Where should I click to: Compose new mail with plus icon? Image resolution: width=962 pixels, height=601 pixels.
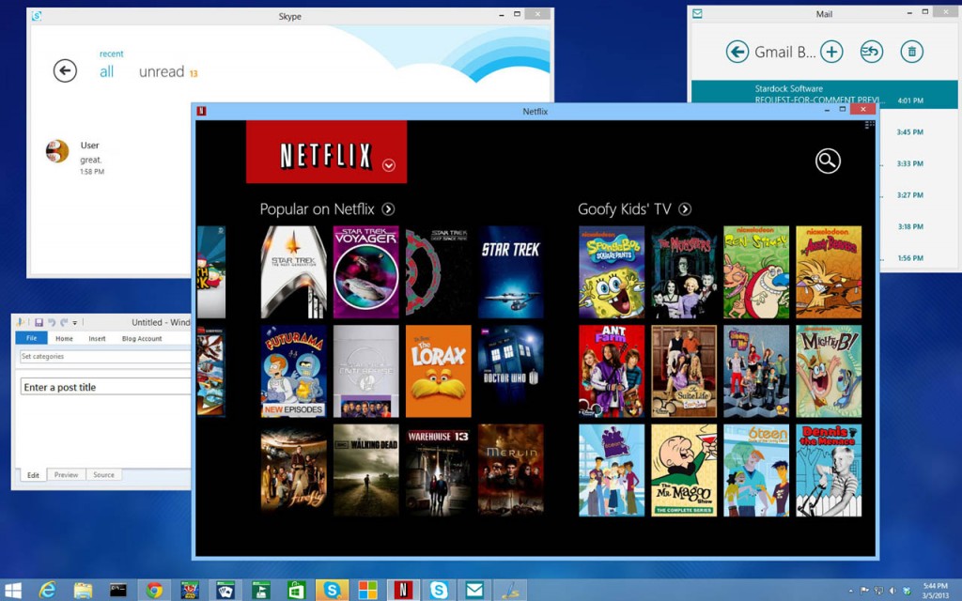click(x=831, y=53)
